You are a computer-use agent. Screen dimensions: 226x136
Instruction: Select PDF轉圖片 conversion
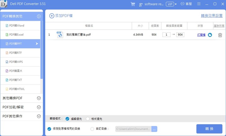coord(20,71)
